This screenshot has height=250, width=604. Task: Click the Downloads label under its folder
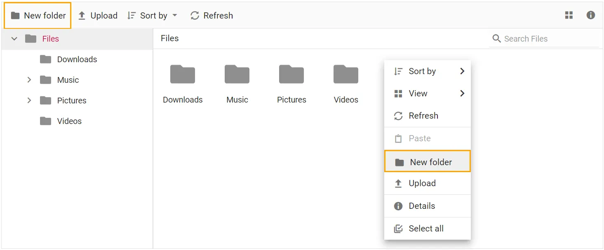[x=183, y=100]
